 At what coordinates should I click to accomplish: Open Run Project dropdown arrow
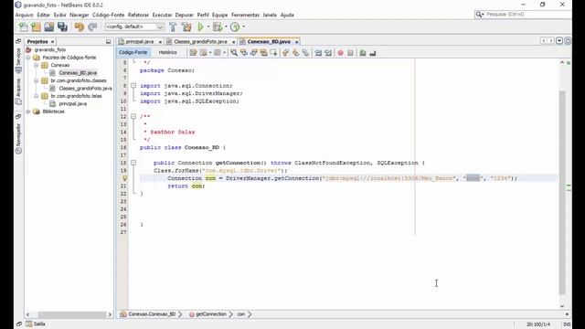click(208, 27)
